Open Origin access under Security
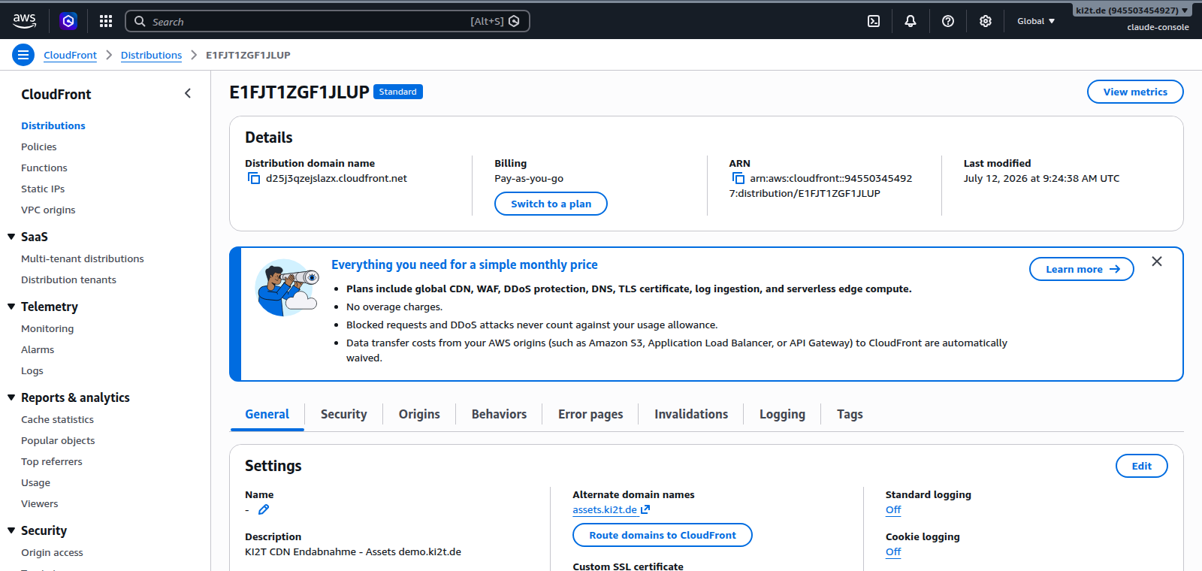 point(52,552)
